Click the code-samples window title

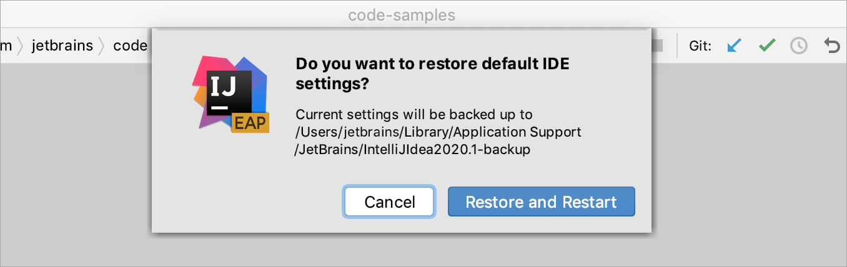coord(402,15)
